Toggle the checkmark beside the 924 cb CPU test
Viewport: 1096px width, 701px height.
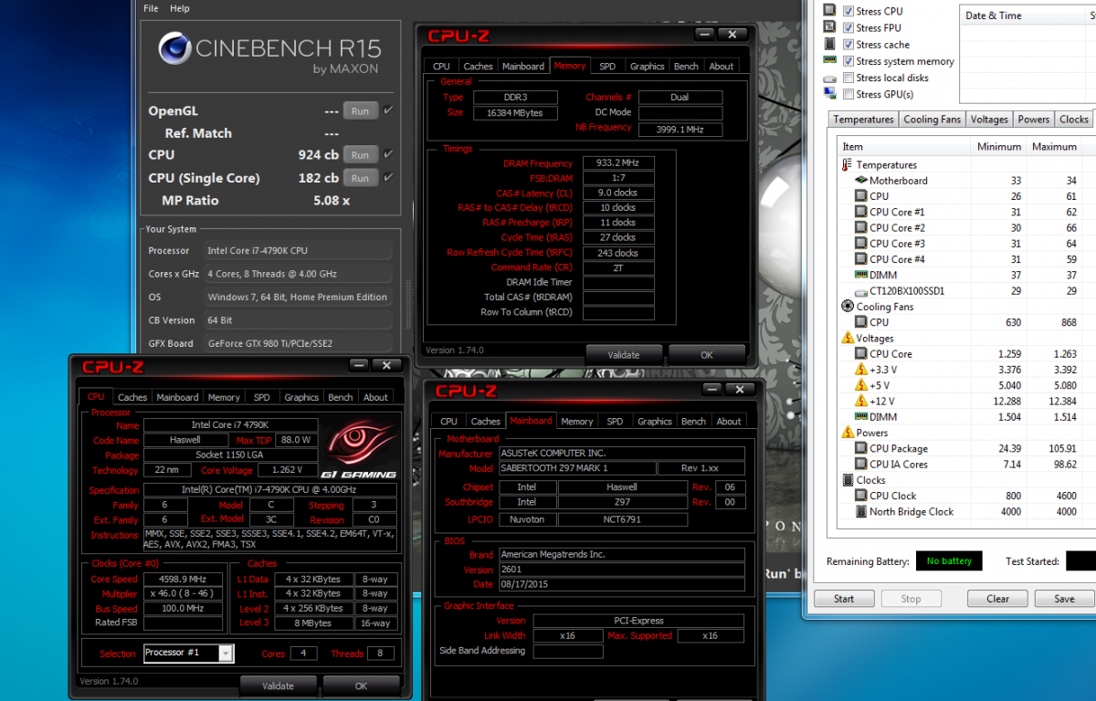pyautogui.click(x=388, y=154)
